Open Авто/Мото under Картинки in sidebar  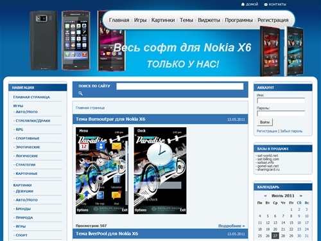(26, 200)
